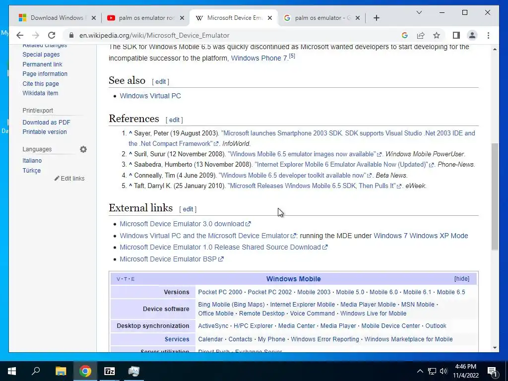Open Windows 7 link in external links
This screenshot has height=381, width=508.
pos(390,236)
